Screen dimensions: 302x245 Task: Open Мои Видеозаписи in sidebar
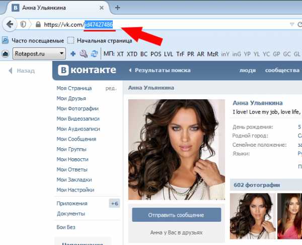coord(78,118)
